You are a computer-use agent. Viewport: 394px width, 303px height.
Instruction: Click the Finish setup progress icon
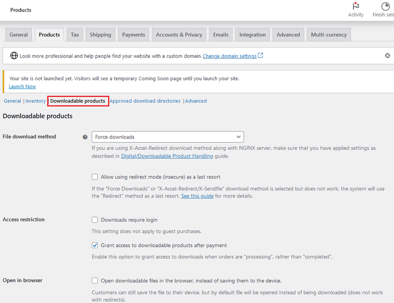[385, 7]
